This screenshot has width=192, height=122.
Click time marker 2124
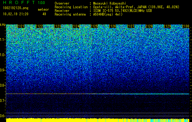(x=76, y=26)
